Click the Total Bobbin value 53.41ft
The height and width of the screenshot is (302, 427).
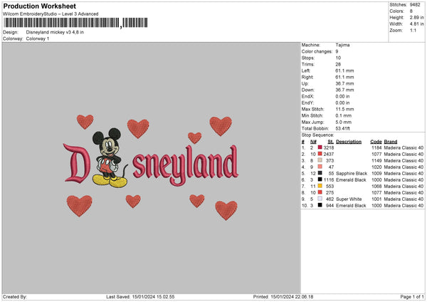(x=342, y=128)
